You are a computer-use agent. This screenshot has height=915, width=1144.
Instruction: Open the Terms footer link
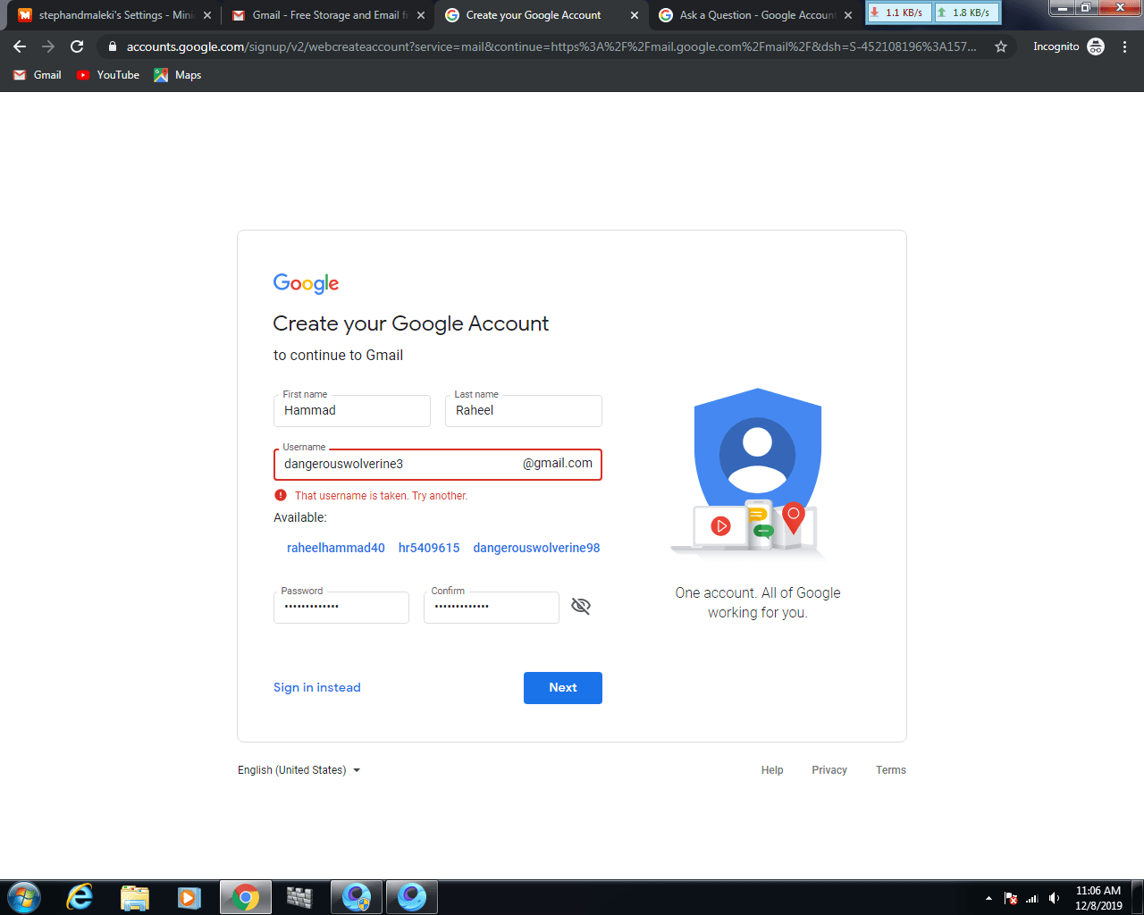891,770
